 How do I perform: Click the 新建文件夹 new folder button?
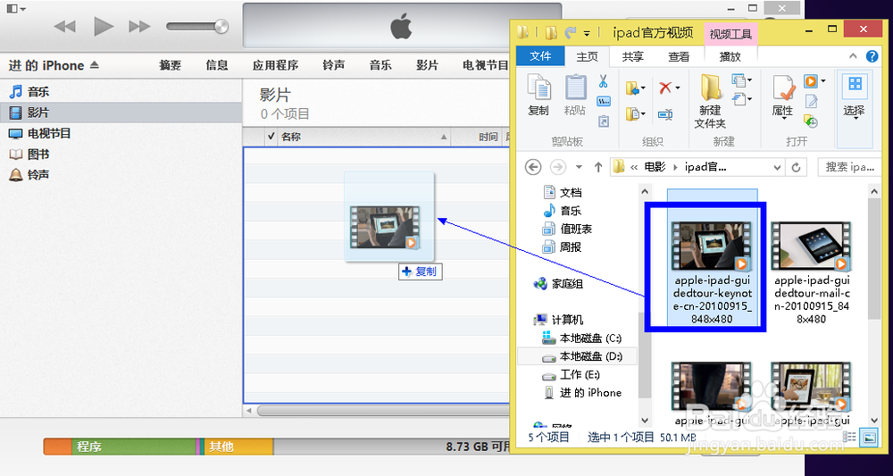(710, 101)
